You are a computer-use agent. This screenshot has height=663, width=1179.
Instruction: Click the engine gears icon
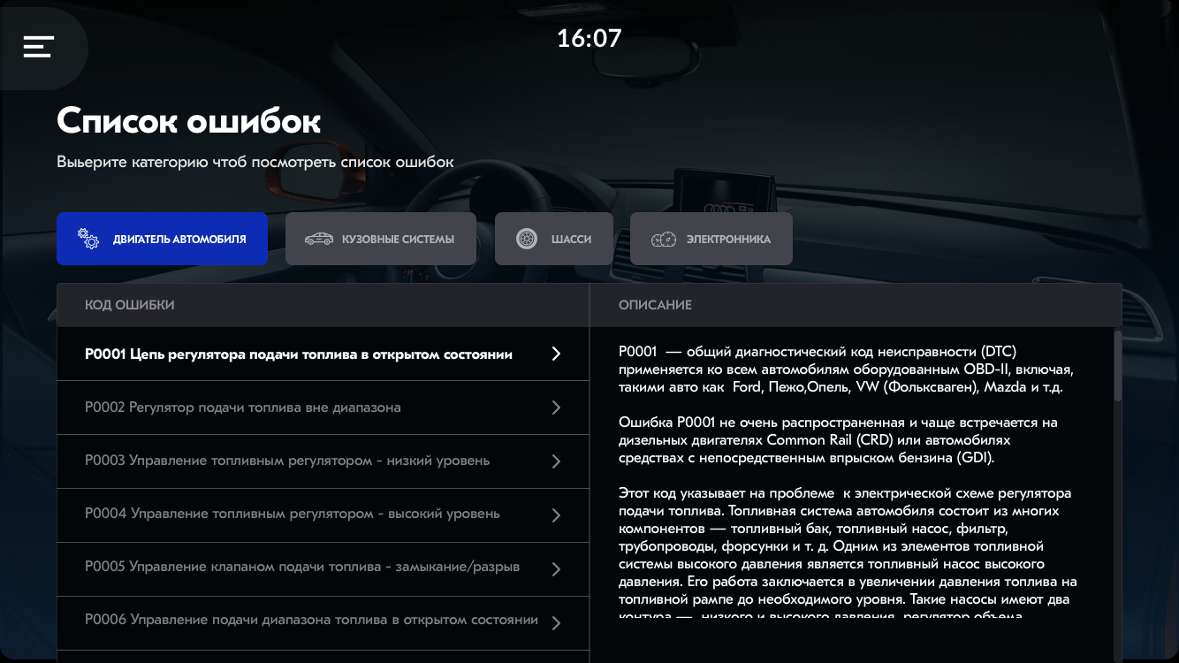pos(88,239)
